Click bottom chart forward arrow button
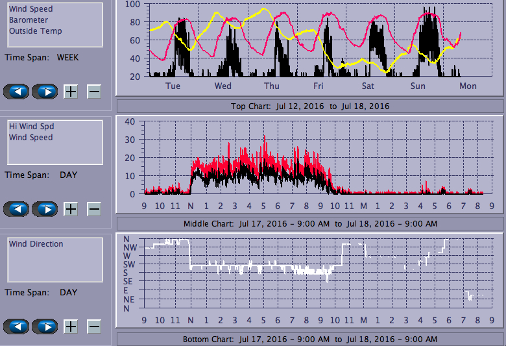Image resolution: width=506 pixels, height=346 pixels. pyautogui.click(x=45, y=327)
